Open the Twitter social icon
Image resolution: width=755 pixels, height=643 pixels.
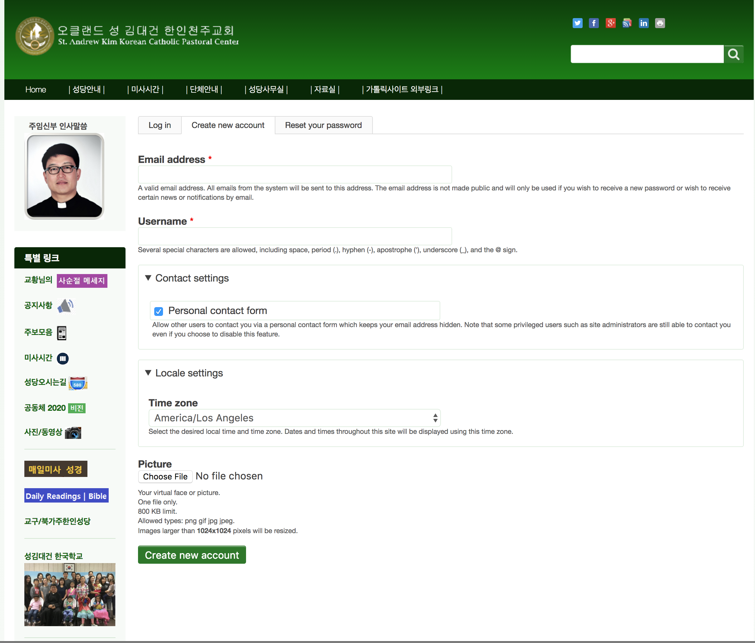click(x=577, y=23)
